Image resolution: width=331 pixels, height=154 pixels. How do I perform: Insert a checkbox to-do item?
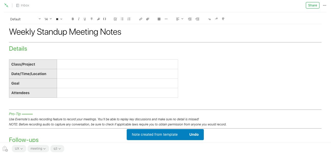click(x=115, y=19)
